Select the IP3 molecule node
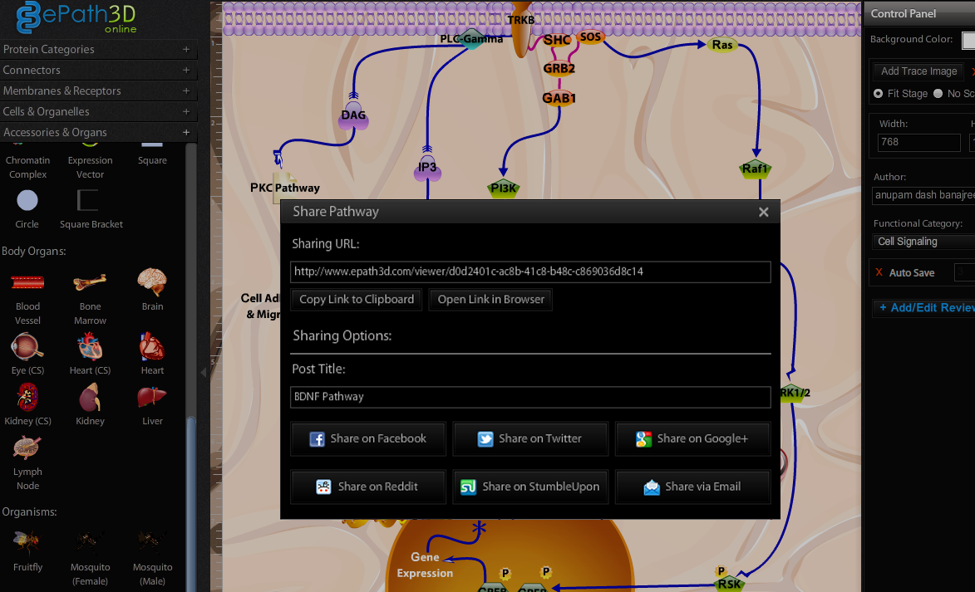This screenshot has width=975, height=592. pyautogui.click(x=427, y=168)
